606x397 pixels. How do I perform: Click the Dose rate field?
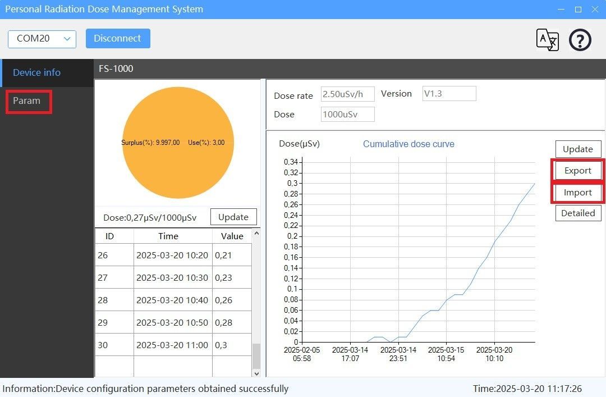347,94
